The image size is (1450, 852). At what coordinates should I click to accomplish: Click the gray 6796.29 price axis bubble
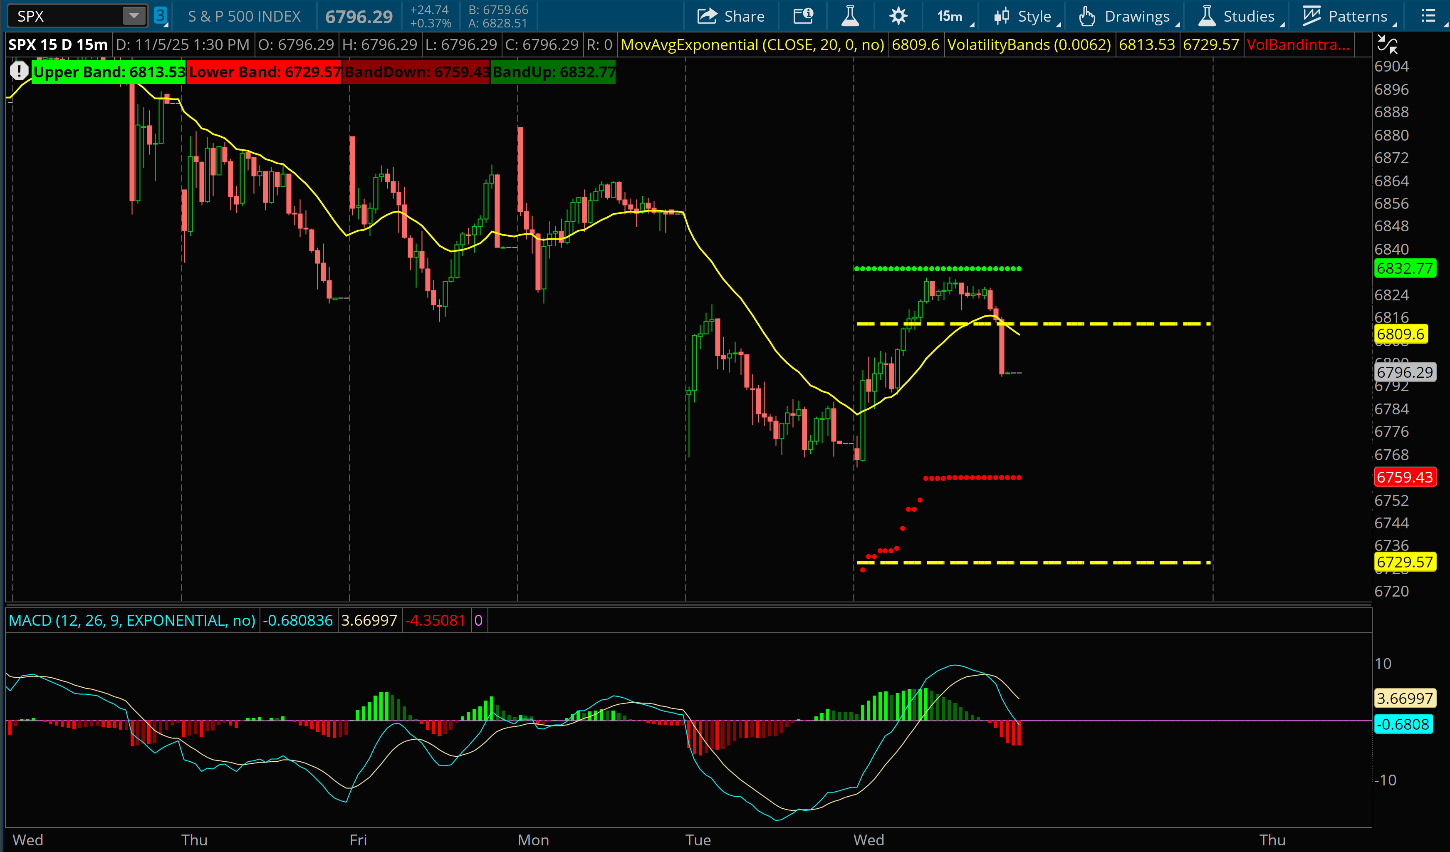pyautogui.click(x=1405, y=372)
